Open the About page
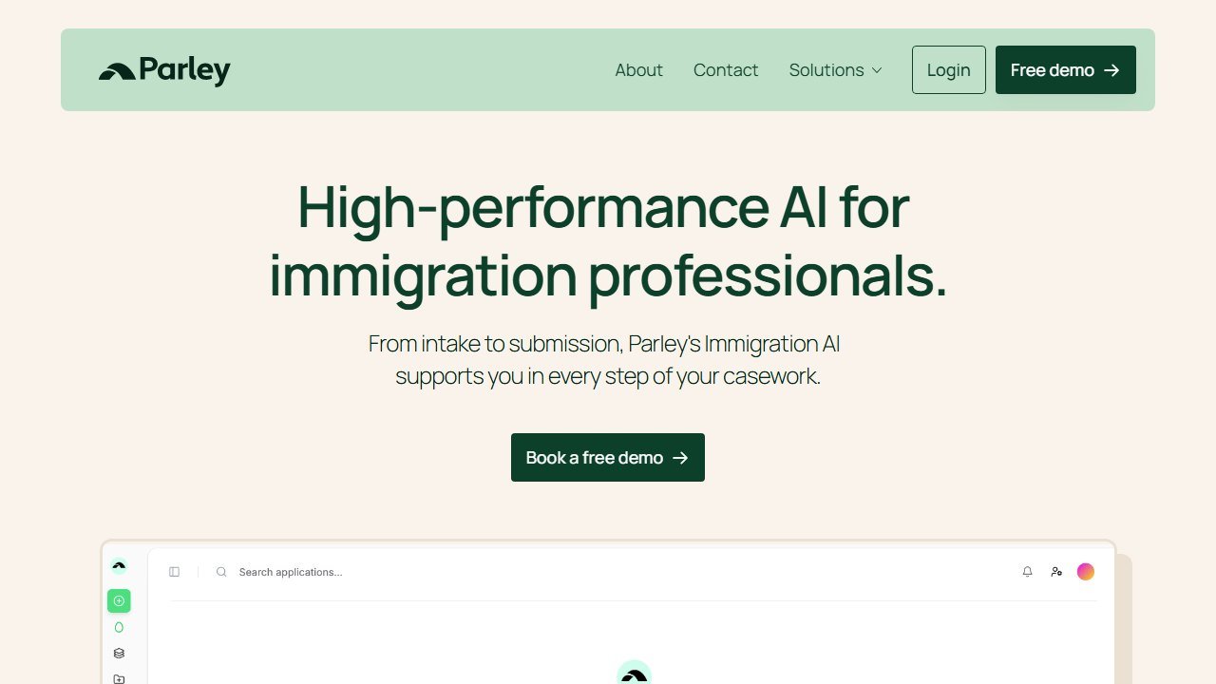 point(638,70)
